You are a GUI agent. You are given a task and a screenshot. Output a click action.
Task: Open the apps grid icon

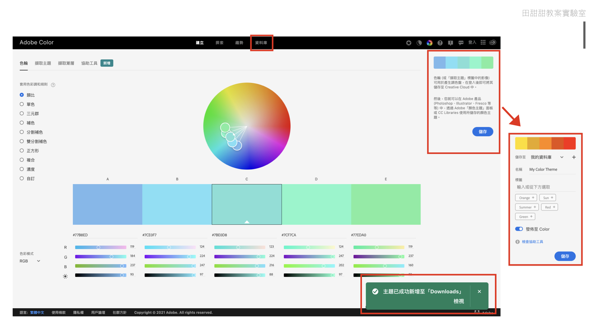point(483,42)
